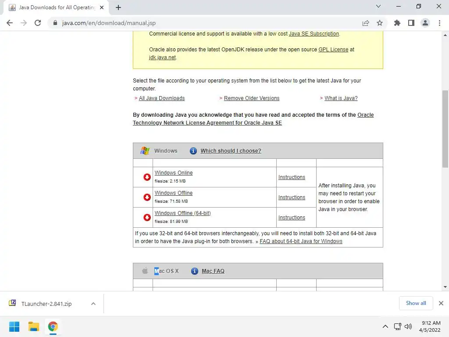The width and height of the screenshot is (449, 337).
Task: Click the red download icon for Windows Offline 71.58 MB
Action: (147, 197)
